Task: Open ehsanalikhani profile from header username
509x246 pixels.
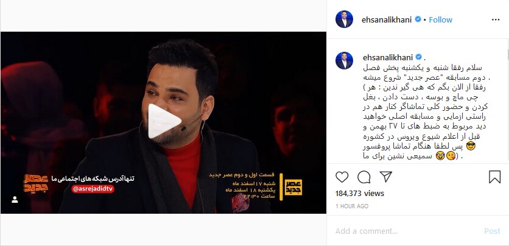Action: (x=386, y=20)
